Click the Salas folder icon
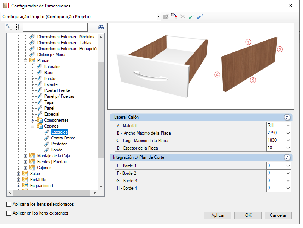The width and height of the screenshot is (303, 228). [x=25, y=174]
